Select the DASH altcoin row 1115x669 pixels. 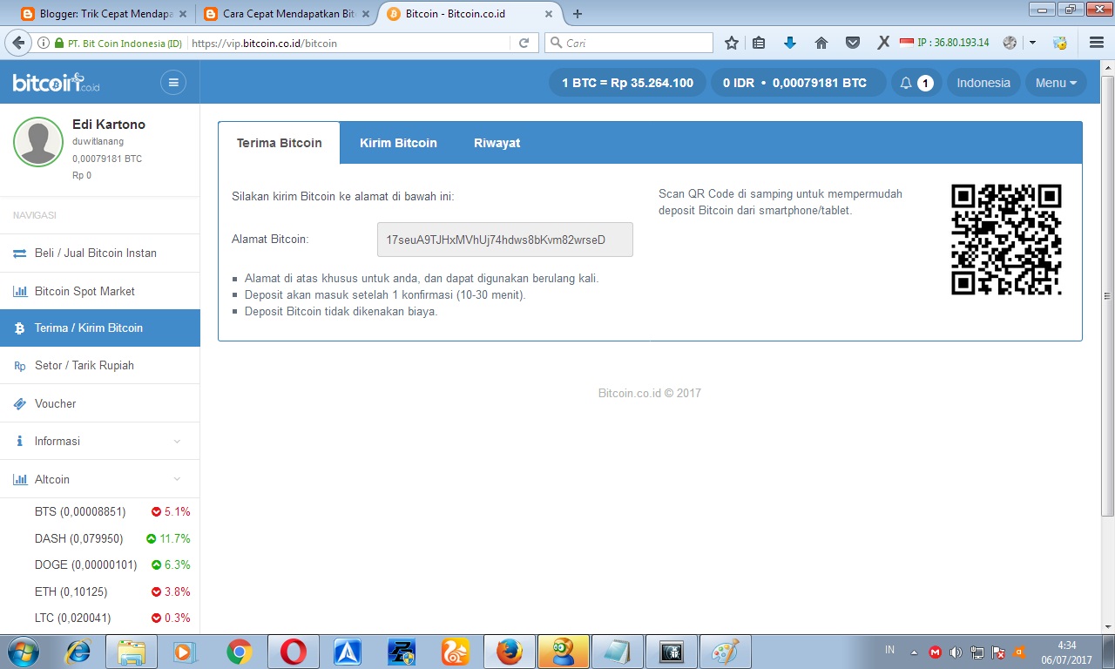[x=100, y=538]
